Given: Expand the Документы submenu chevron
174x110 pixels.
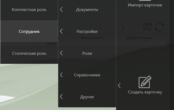Looking at the screenshot, I should coord(61,10).
